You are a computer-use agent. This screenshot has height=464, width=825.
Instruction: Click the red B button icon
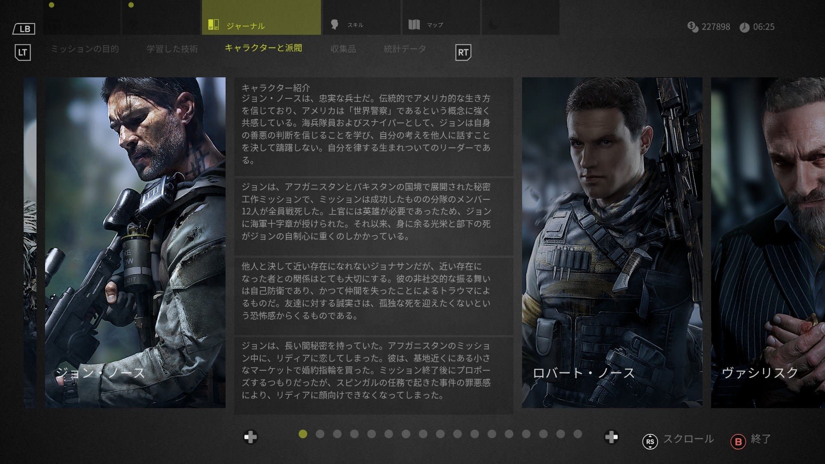point(738,441)
